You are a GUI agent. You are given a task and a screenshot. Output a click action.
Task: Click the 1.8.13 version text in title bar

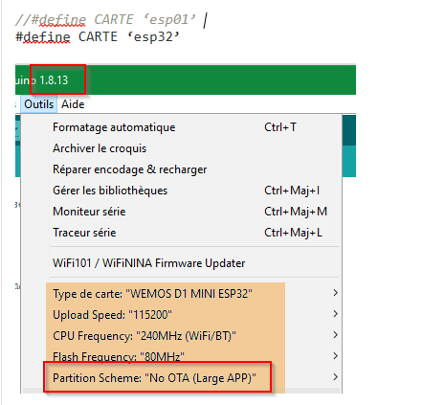54,80
